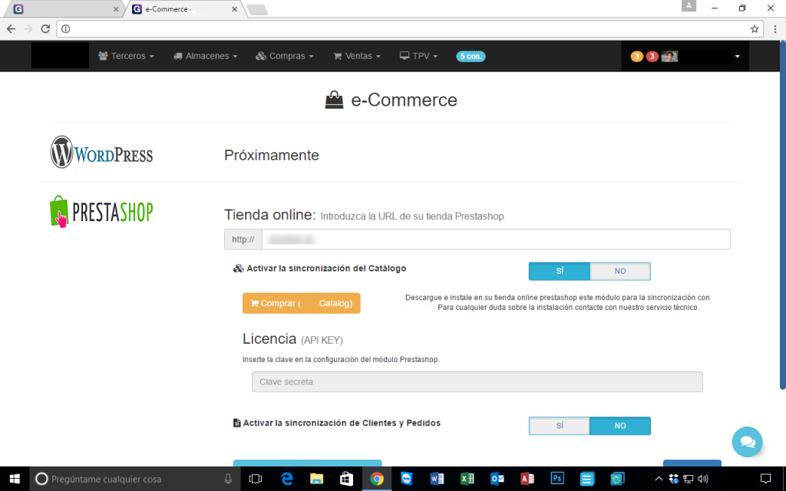Viewport: 786px width, 491px height.
Task: Click the PrestaShop logo
Action: pos(101,211)
